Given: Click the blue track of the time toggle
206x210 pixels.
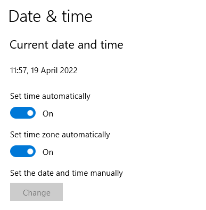Looking at the screenshot, I should (19, 113).
